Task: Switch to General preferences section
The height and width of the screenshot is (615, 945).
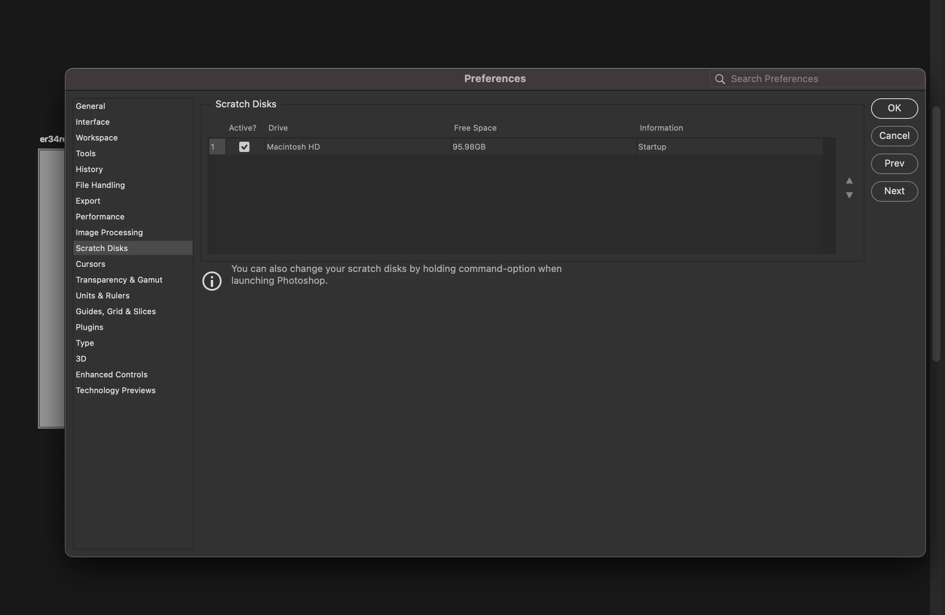Action: (x=90, y=106)
